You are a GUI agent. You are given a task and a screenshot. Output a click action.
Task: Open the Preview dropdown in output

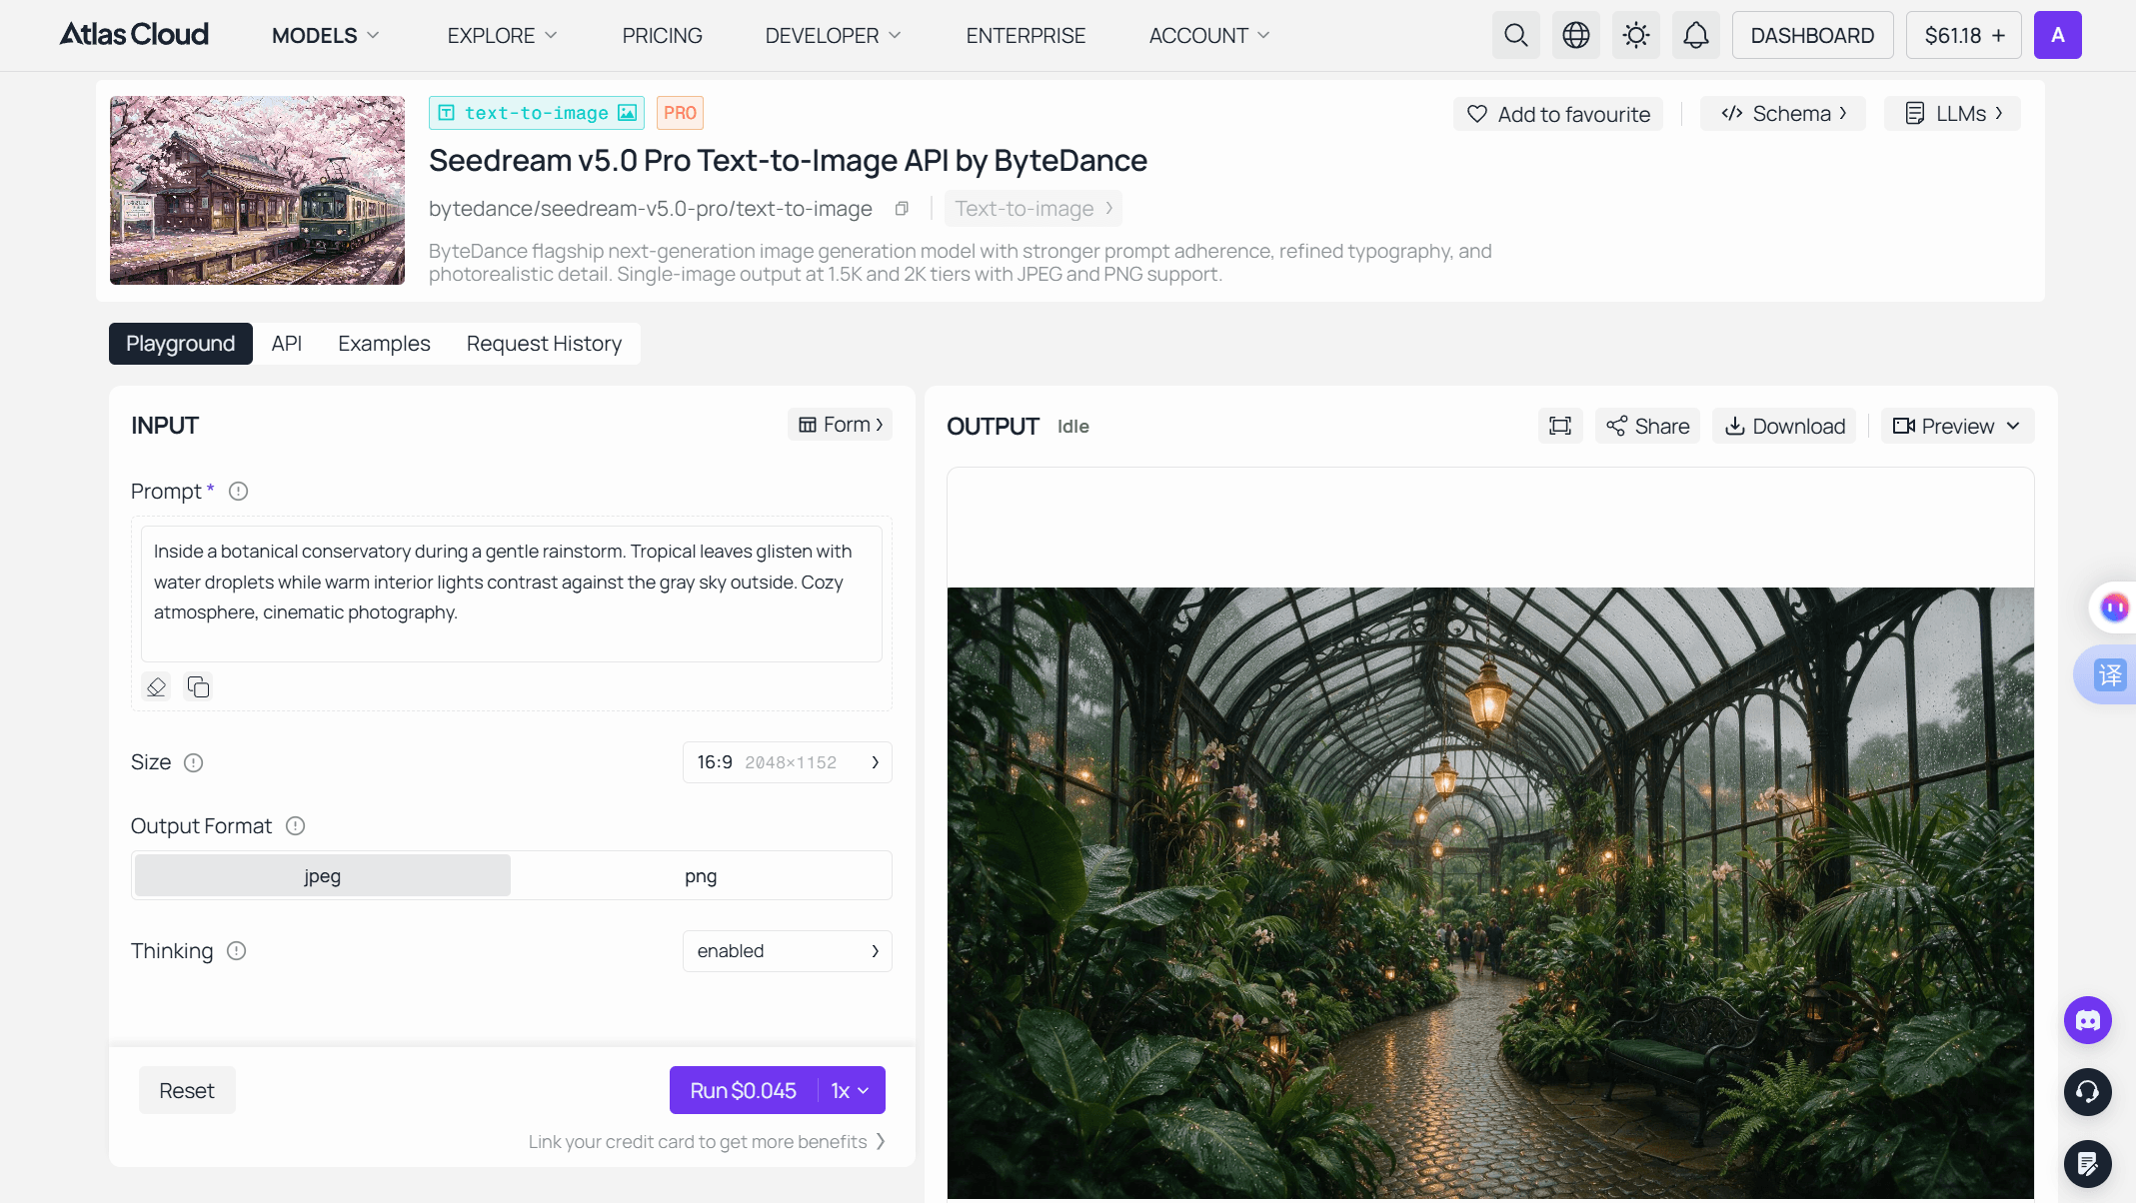1957,426
